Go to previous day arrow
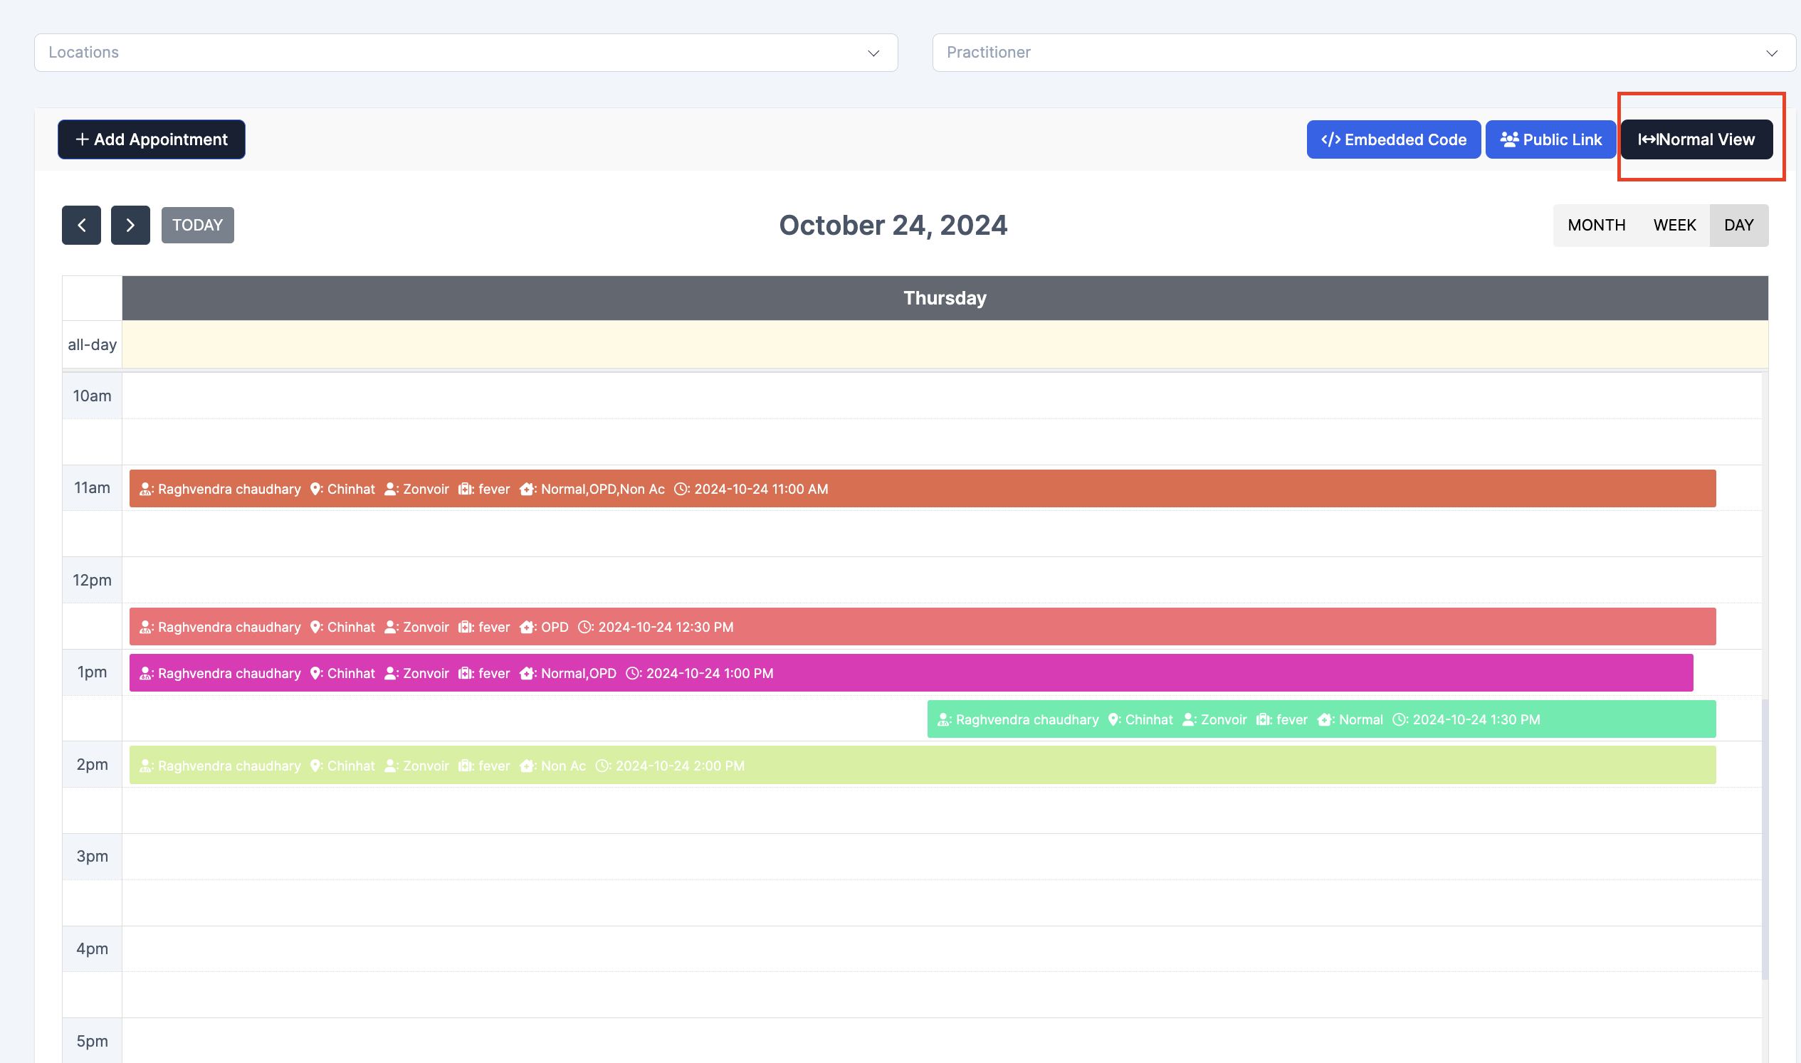The width and height of the screenshot is (1801, 1063). coord(81,226)
